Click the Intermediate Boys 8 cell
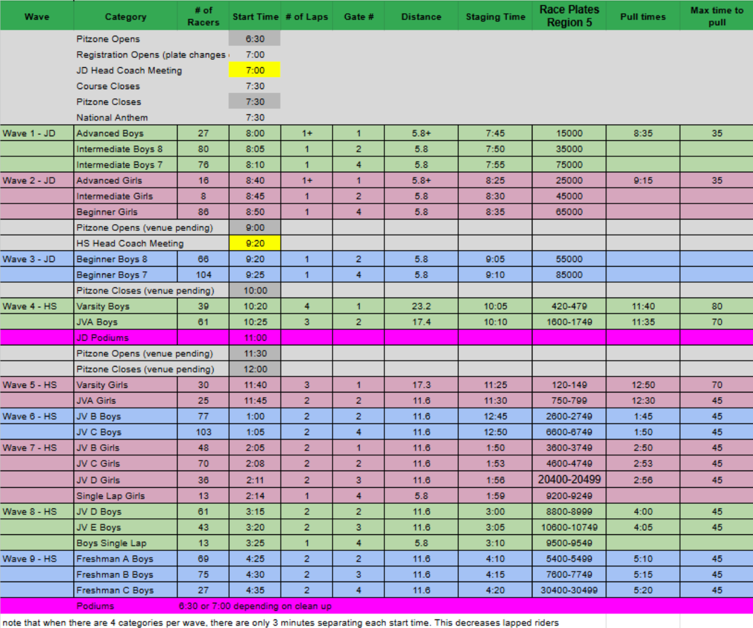 126,149
